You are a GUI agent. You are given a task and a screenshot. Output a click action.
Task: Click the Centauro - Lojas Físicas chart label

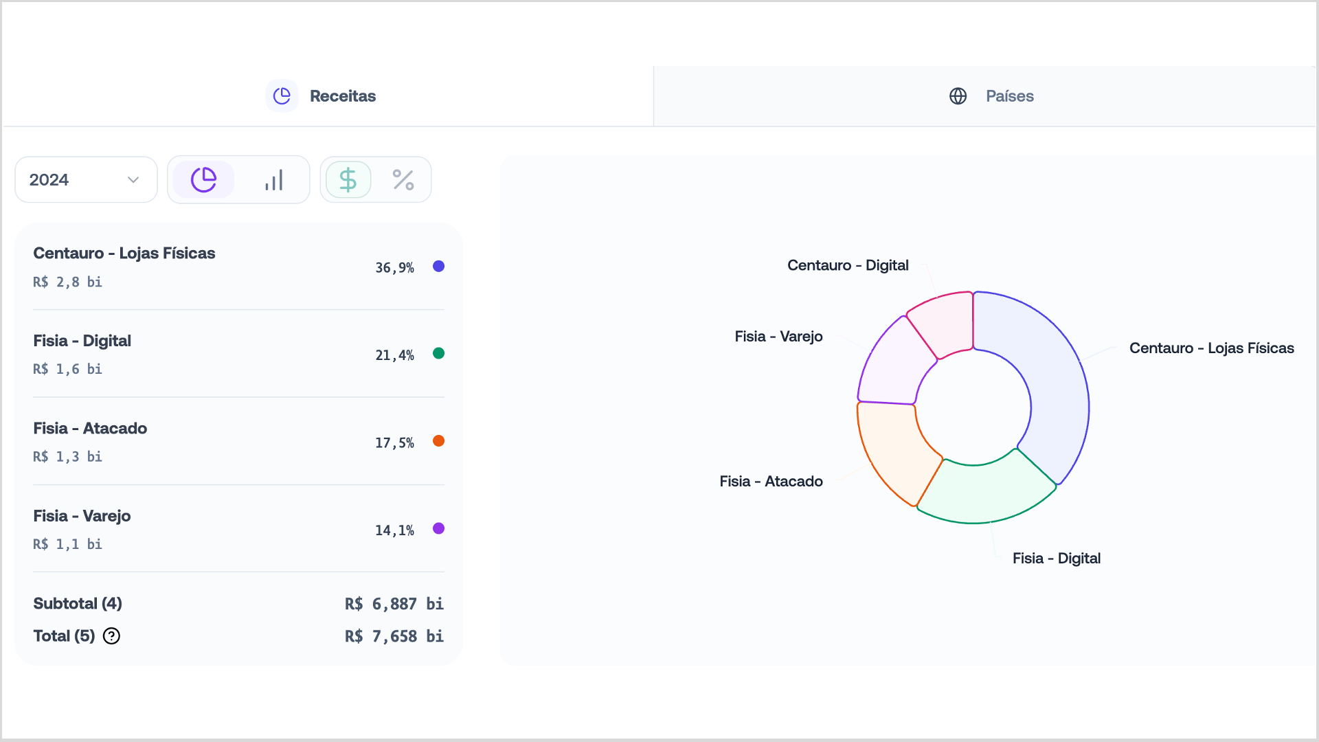[x=1212, y=348]
